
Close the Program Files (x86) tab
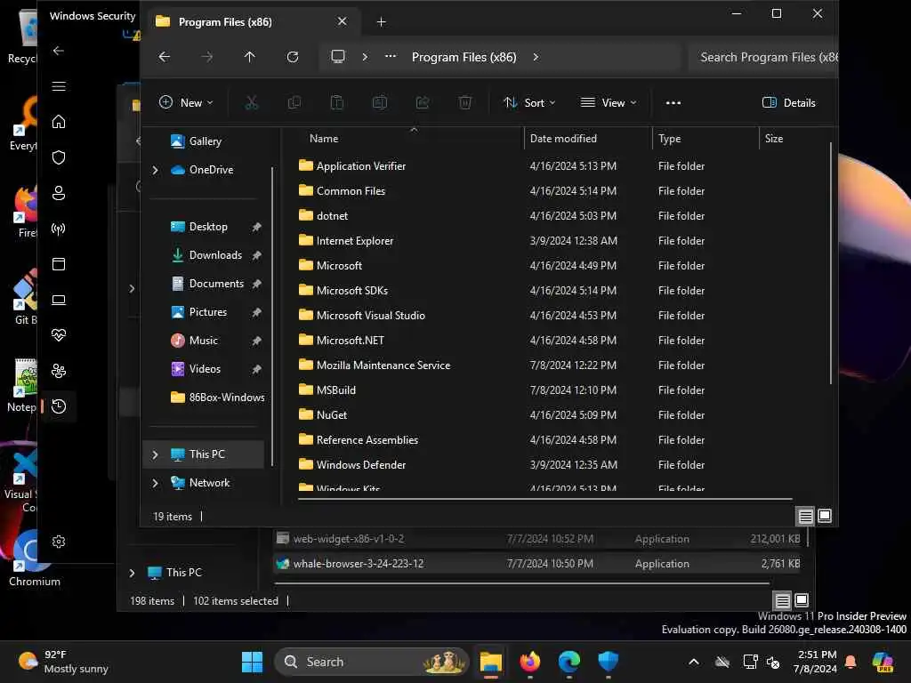[x=343, y=21]
